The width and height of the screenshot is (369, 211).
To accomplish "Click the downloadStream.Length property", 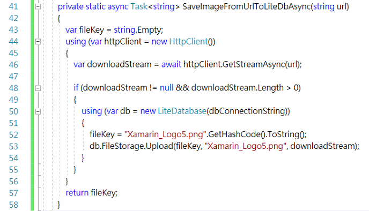I will tap(238, 88).
